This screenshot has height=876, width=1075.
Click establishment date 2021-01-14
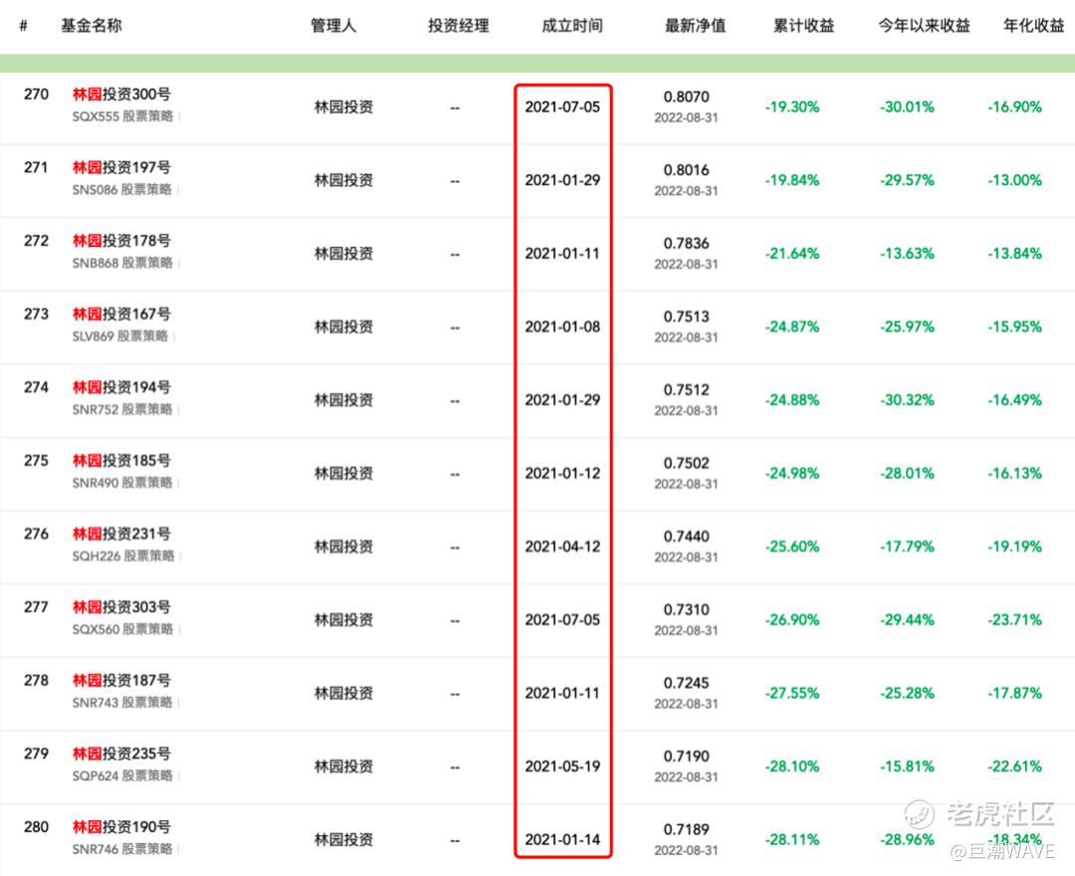coord(562,840)
